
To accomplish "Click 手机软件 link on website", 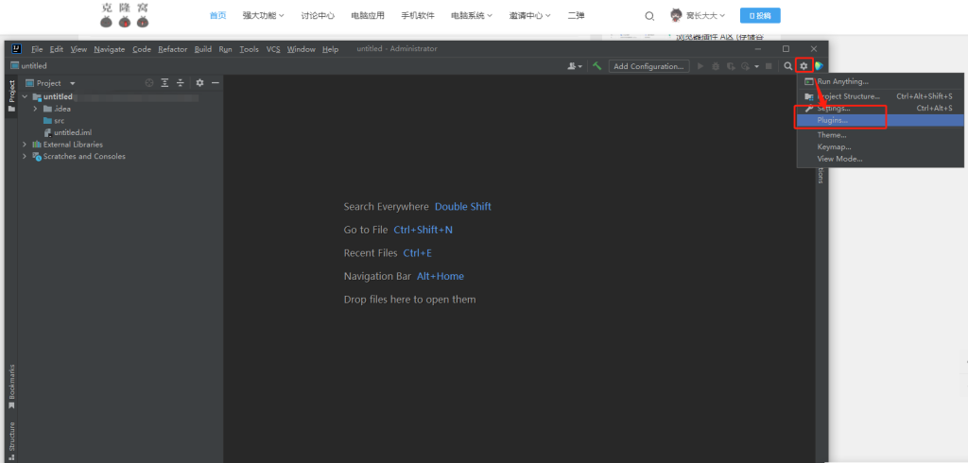I will click(417, 15).
